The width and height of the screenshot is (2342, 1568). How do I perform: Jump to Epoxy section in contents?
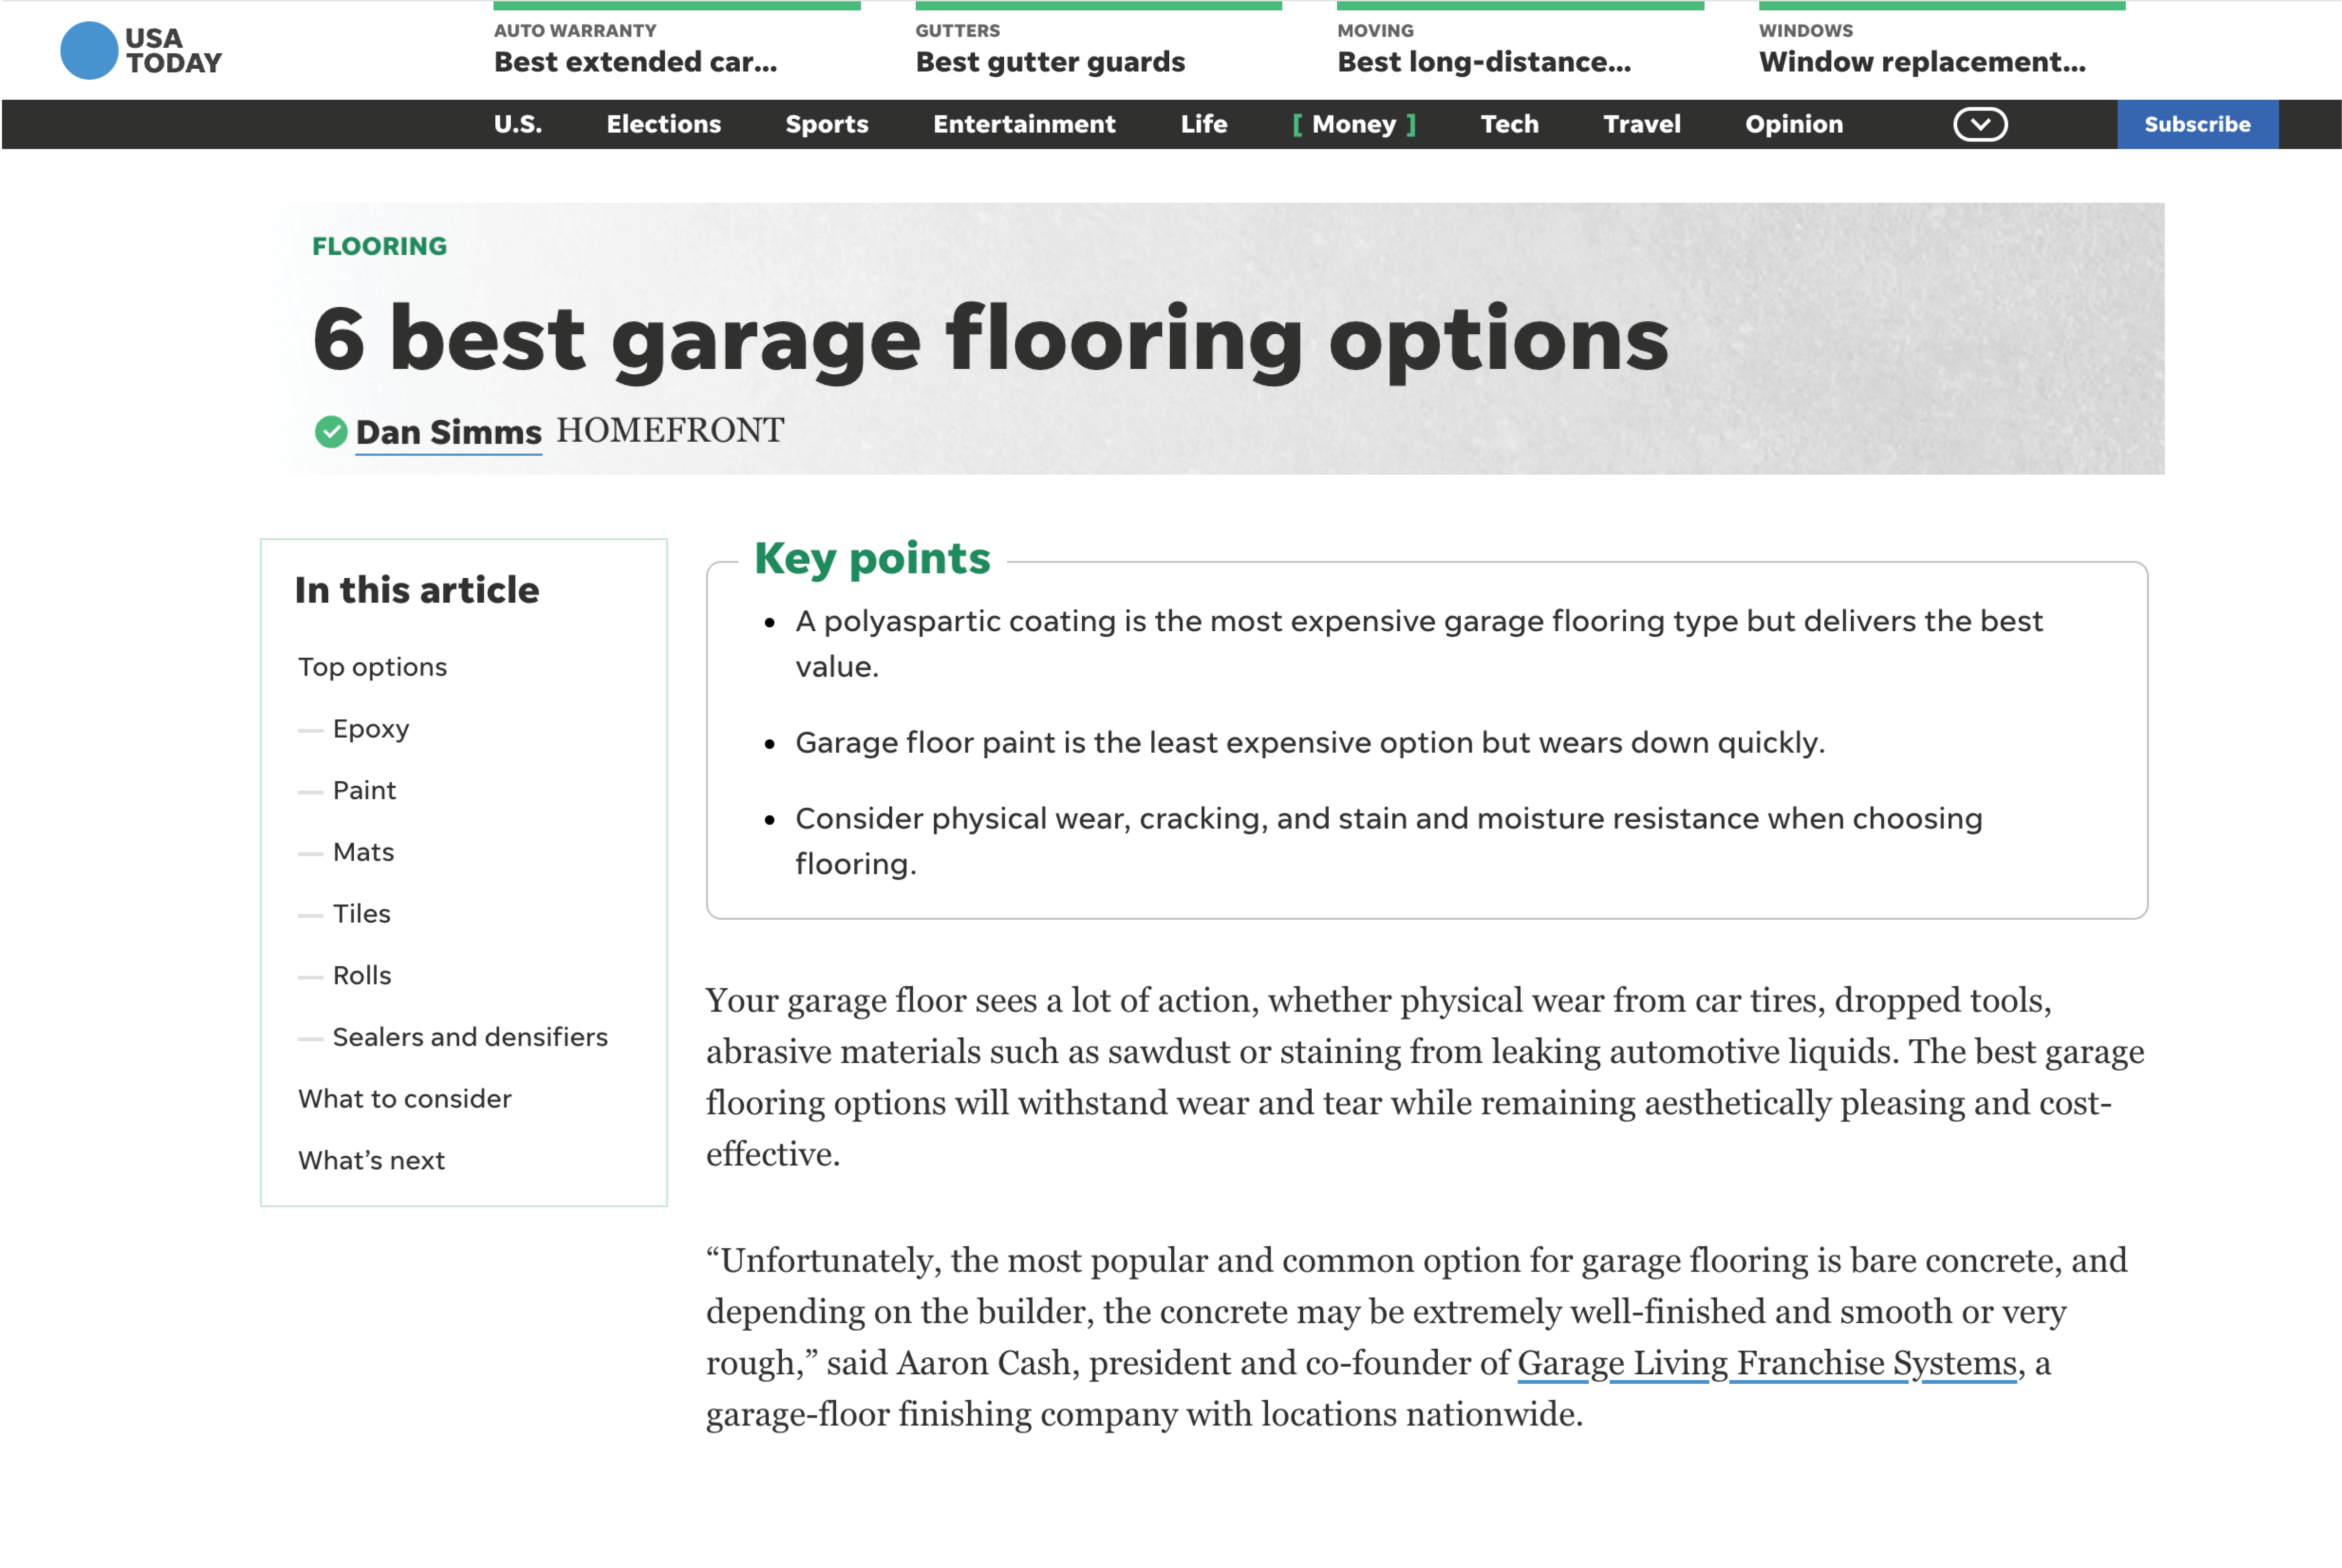point(370,729)
